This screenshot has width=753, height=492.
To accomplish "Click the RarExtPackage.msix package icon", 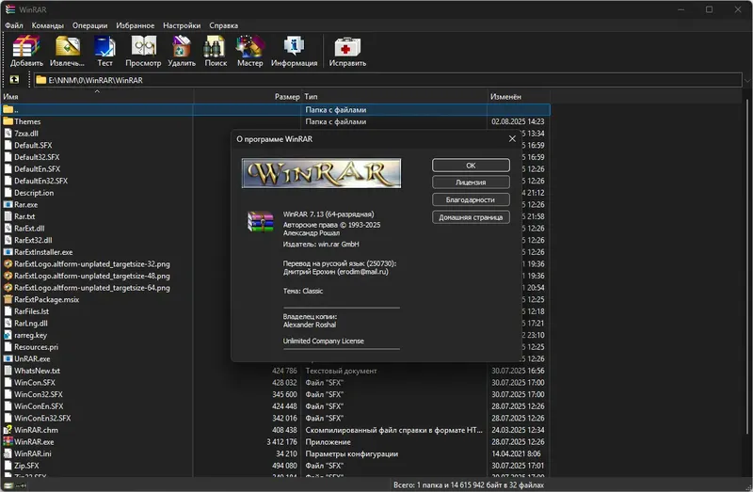I will coord(8,299).
